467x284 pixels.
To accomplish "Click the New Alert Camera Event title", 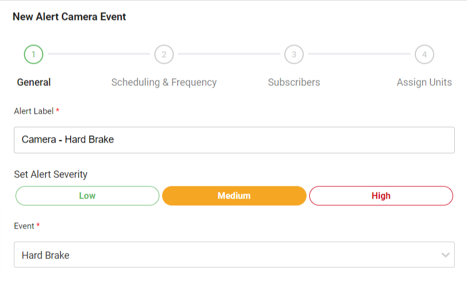I will click(69, 17).
